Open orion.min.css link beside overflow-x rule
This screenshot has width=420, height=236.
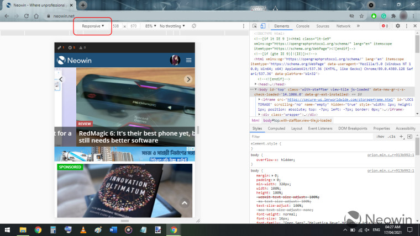(x=391, y=155)
